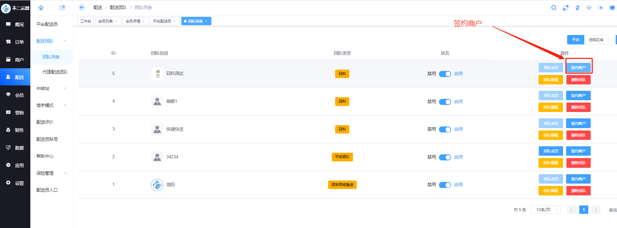Open the search magnifier icon at top right
The height and width of the screenshot is (228, 617).
coord(554,8)
